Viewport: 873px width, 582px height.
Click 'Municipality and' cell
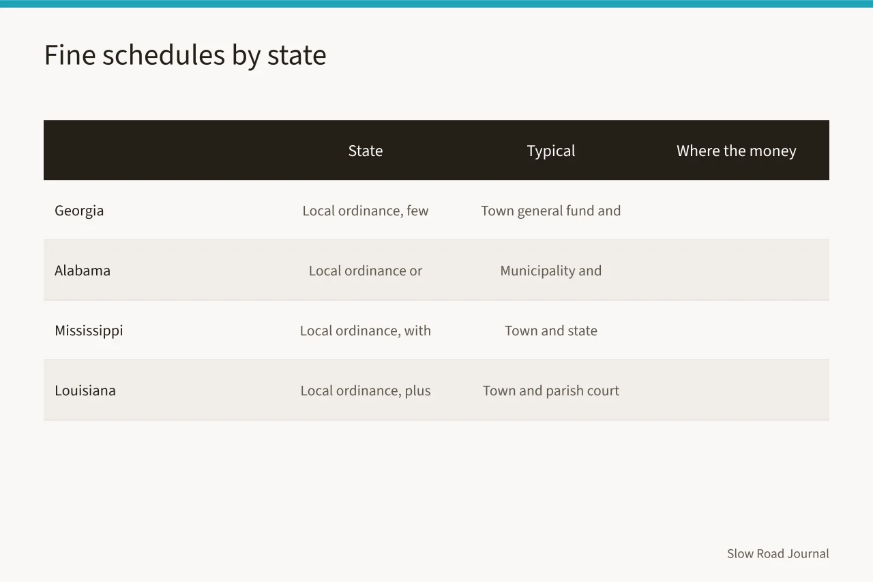tap(551, 271)
